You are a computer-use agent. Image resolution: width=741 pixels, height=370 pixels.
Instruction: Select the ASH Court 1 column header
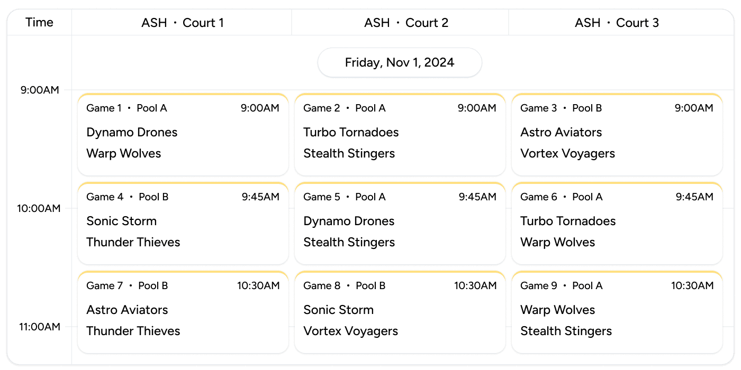[183, 22]
